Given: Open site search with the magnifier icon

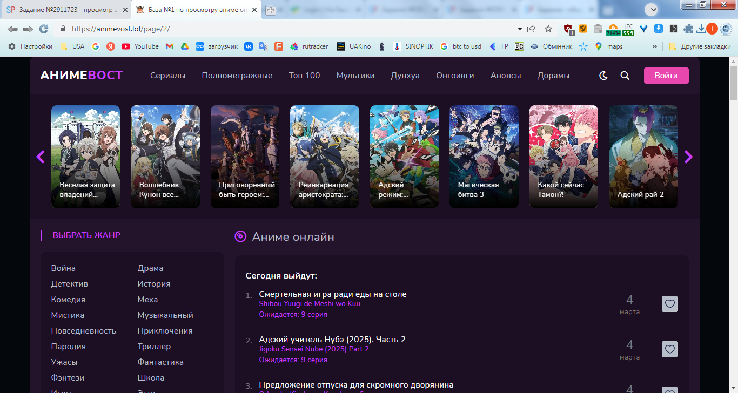Looking at the screenshot, I should click(625, 76).
